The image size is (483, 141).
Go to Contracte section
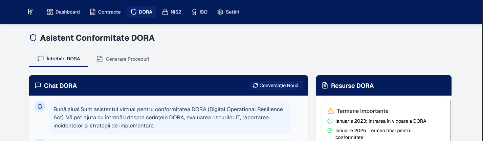tap(105, 12)
